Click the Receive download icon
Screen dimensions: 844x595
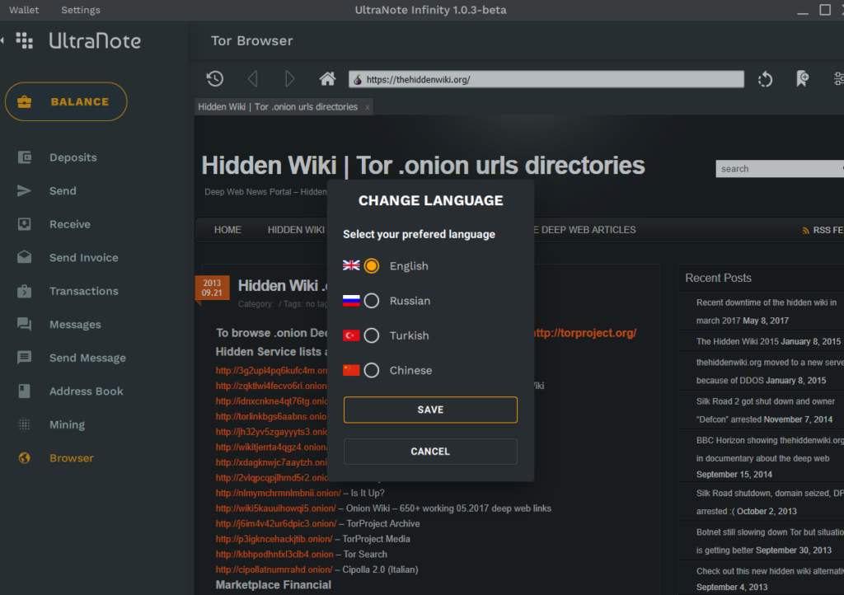click(24, 224)
